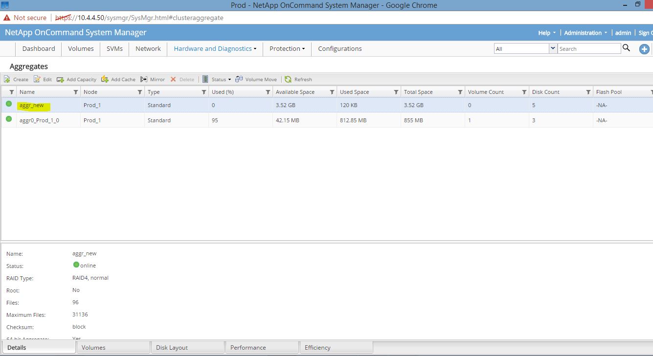Click the search magnifying glass icon

627,48
